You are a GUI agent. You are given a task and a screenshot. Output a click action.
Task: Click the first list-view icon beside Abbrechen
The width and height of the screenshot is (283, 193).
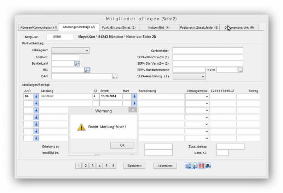188,166
